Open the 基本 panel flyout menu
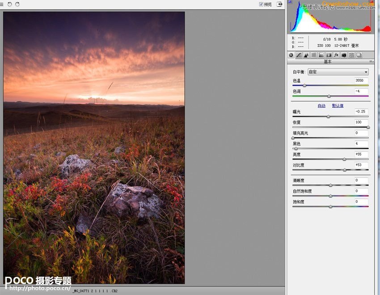This screenshot has width=380, height=295. pos(371,62)
